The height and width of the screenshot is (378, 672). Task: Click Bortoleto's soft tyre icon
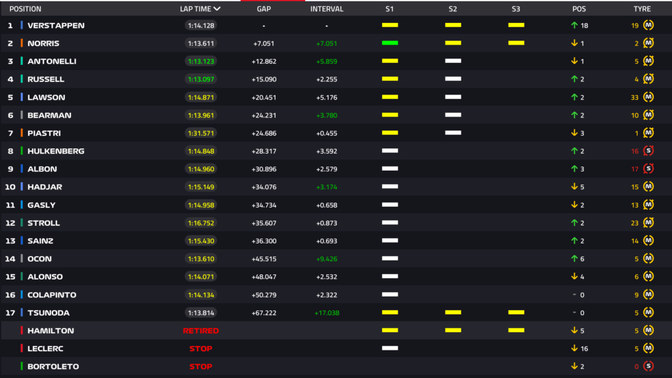tap(649, 366)
